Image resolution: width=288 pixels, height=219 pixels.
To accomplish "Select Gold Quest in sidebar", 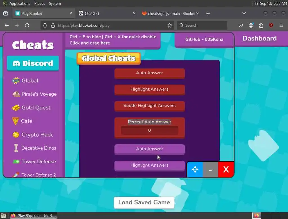I will pos(31,108).
